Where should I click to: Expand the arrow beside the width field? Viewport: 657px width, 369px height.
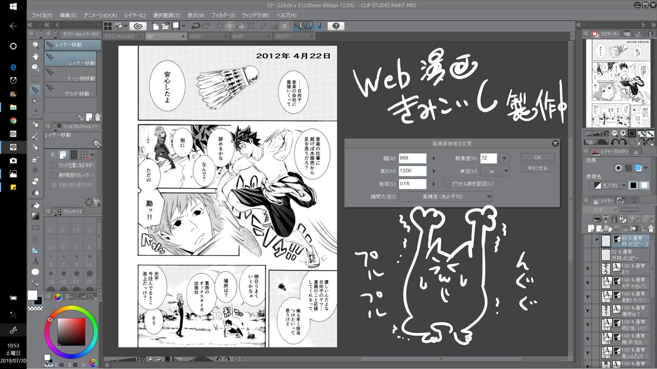434,158
